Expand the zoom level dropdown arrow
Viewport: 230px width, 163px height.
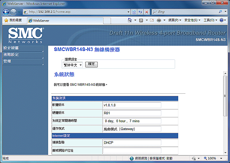coord(221,158)
